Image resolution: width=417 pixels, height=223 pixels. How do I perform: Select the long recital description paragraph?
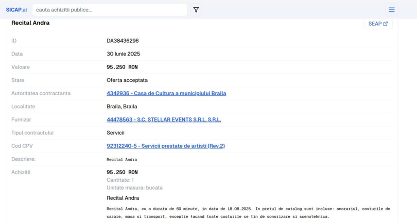pos(248,213)
